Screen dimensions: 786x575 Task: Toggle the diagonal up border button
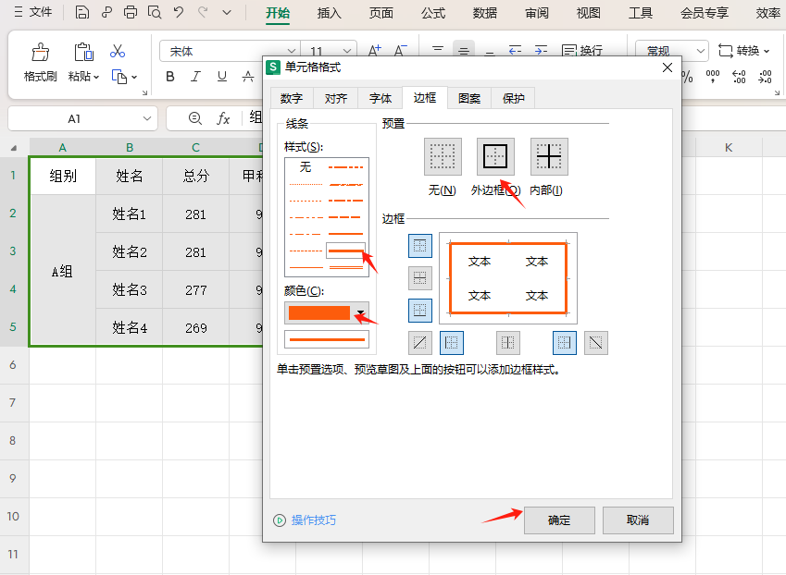(420, 343)
